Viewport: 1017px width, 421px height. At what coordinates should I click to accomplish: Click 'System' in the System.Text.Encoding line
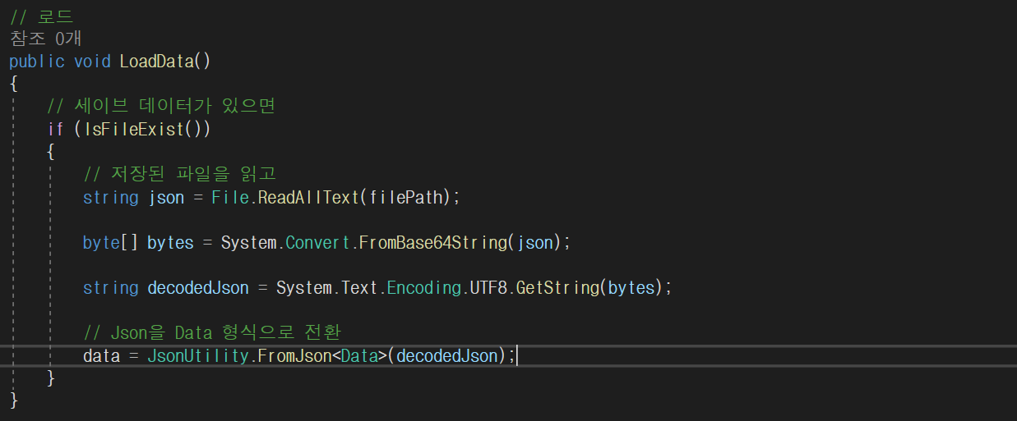coord(303,288)
